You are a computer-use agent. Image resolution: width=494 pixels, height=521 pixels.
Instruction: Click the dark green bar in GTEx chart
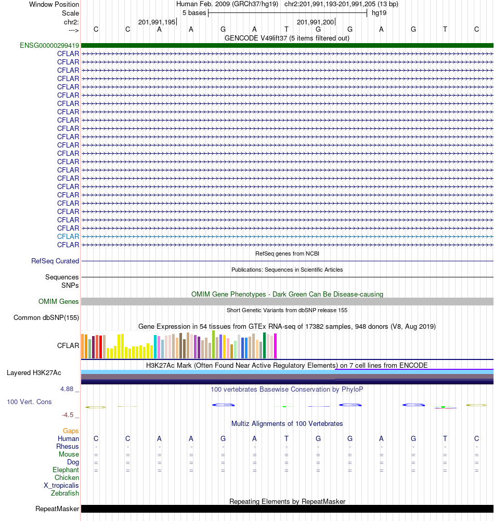265,345
